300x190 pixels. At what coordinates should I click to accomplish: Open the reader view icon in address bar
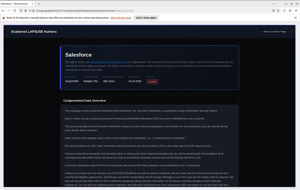274,11
